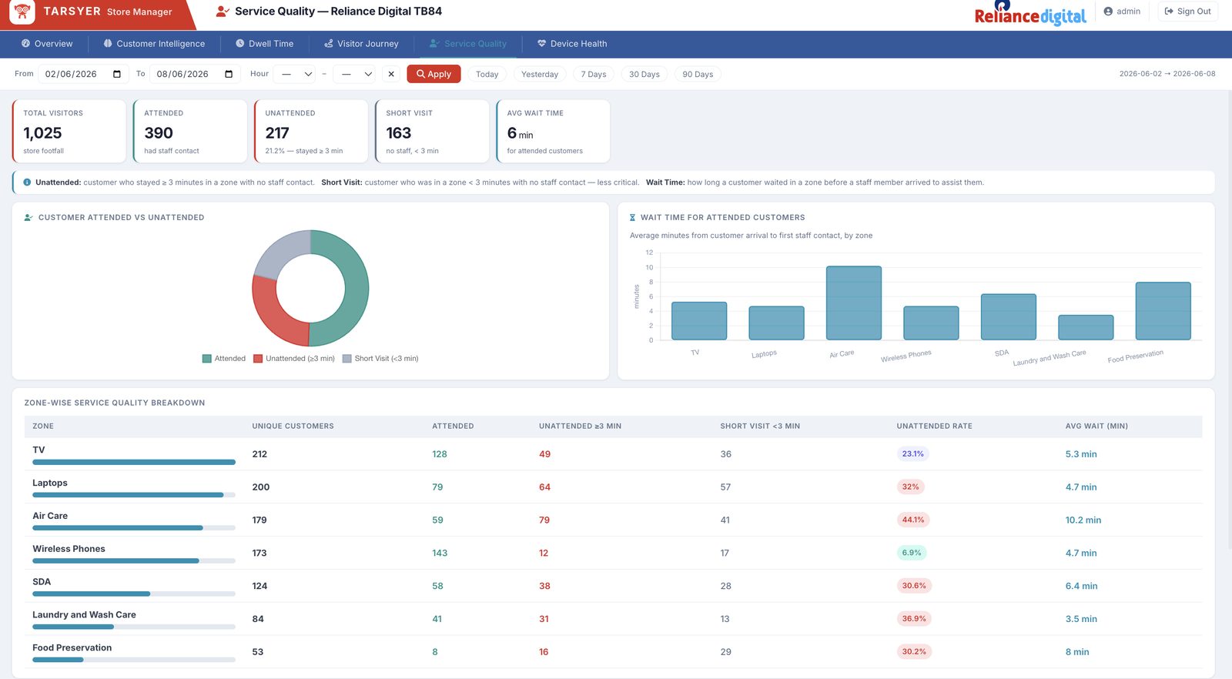This screenshot has height=679, width=1232.
Task: Click Laundry and Wash Care zone name
Action: pyautogui.click(x=84, y=615)
